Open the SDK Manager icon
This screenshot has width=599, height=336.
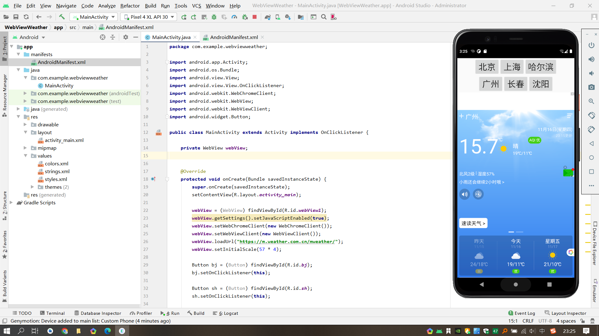[x=288, y=17]
